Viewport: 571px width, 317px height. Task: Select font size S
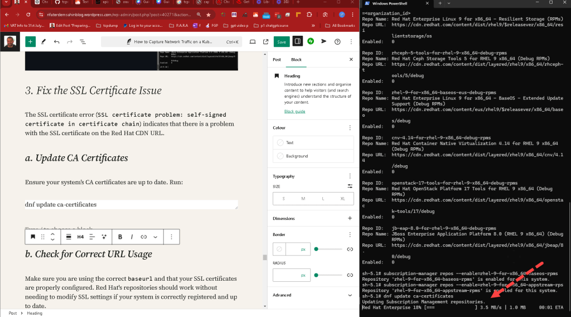(283, 199)
